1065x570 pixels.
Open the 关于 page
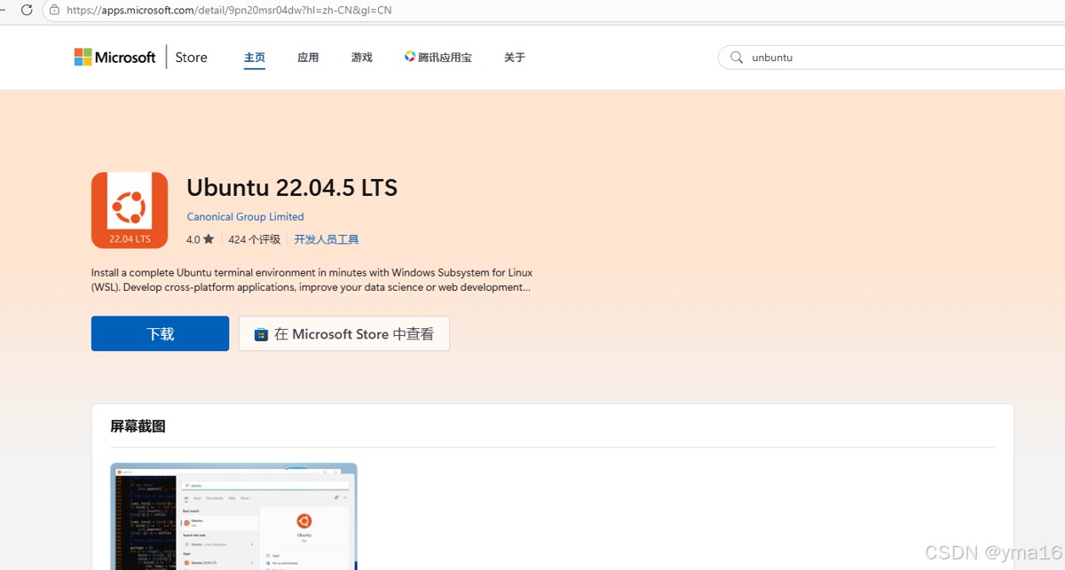pos(515,58)
